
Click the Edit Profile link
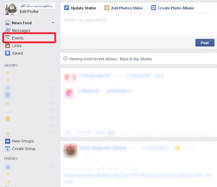click(x=29, y=12)
